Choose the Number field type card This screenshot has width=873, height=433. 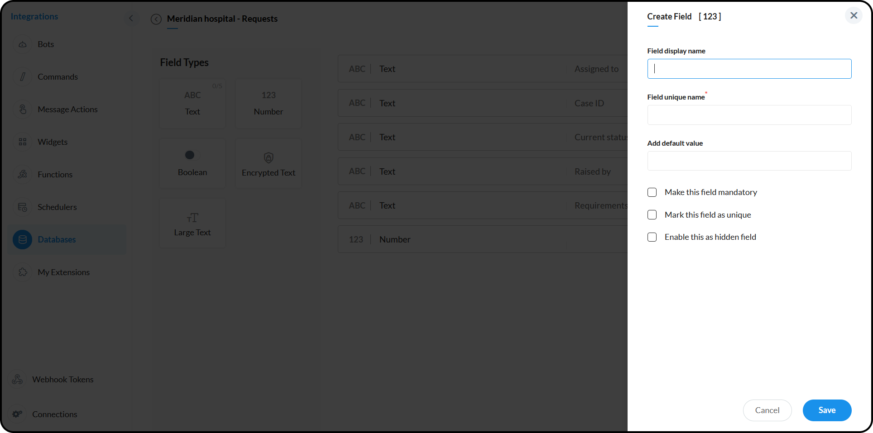269,104
